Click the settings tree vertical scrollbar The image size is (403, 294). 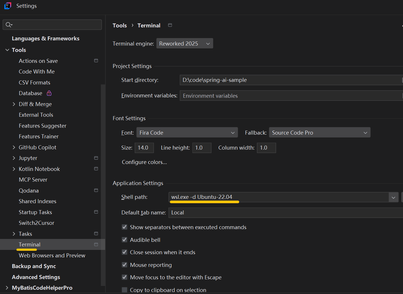click(103, 184)
